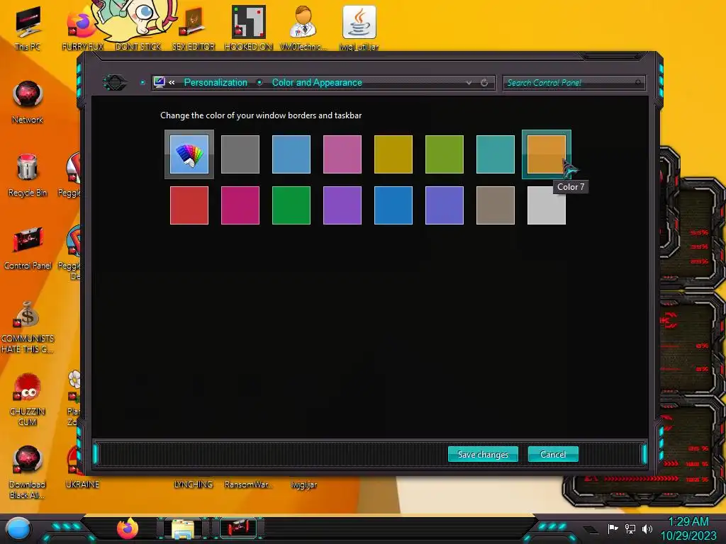Refresh the Control Panel page
Screen dimensions: 726x544
(484, 83)
